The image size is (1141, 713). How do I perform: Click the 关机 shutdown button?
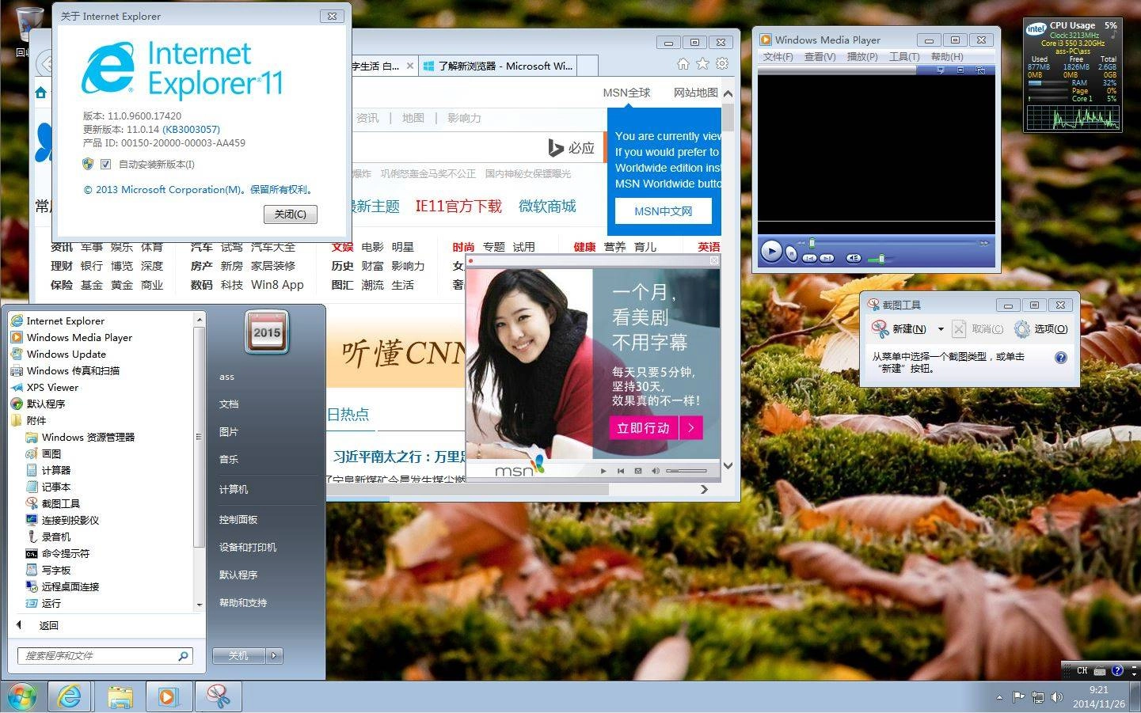click(239, 655)
